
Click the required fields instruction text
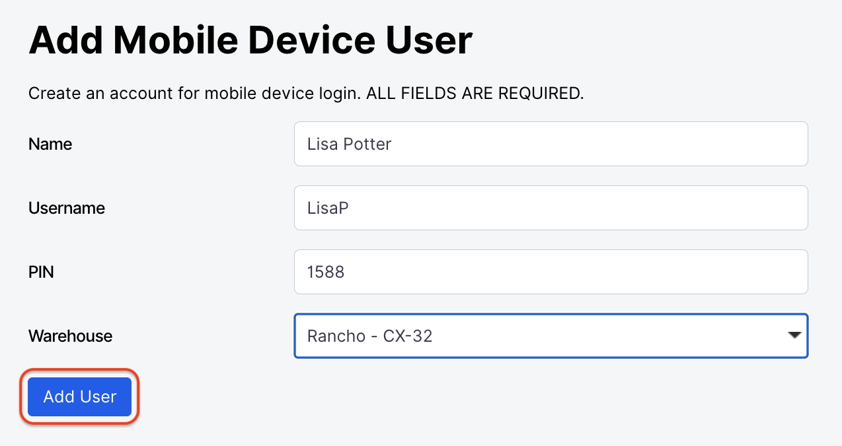(305, 93)
